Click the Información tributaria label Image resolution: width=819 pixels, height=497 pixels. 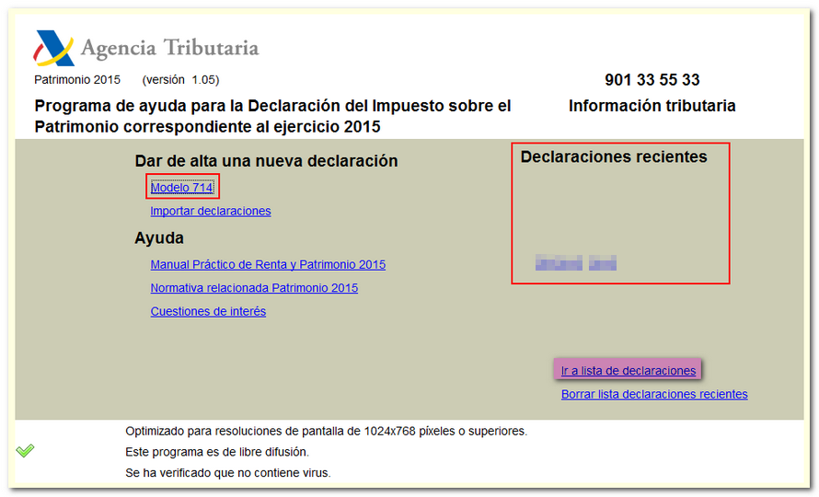652,106
